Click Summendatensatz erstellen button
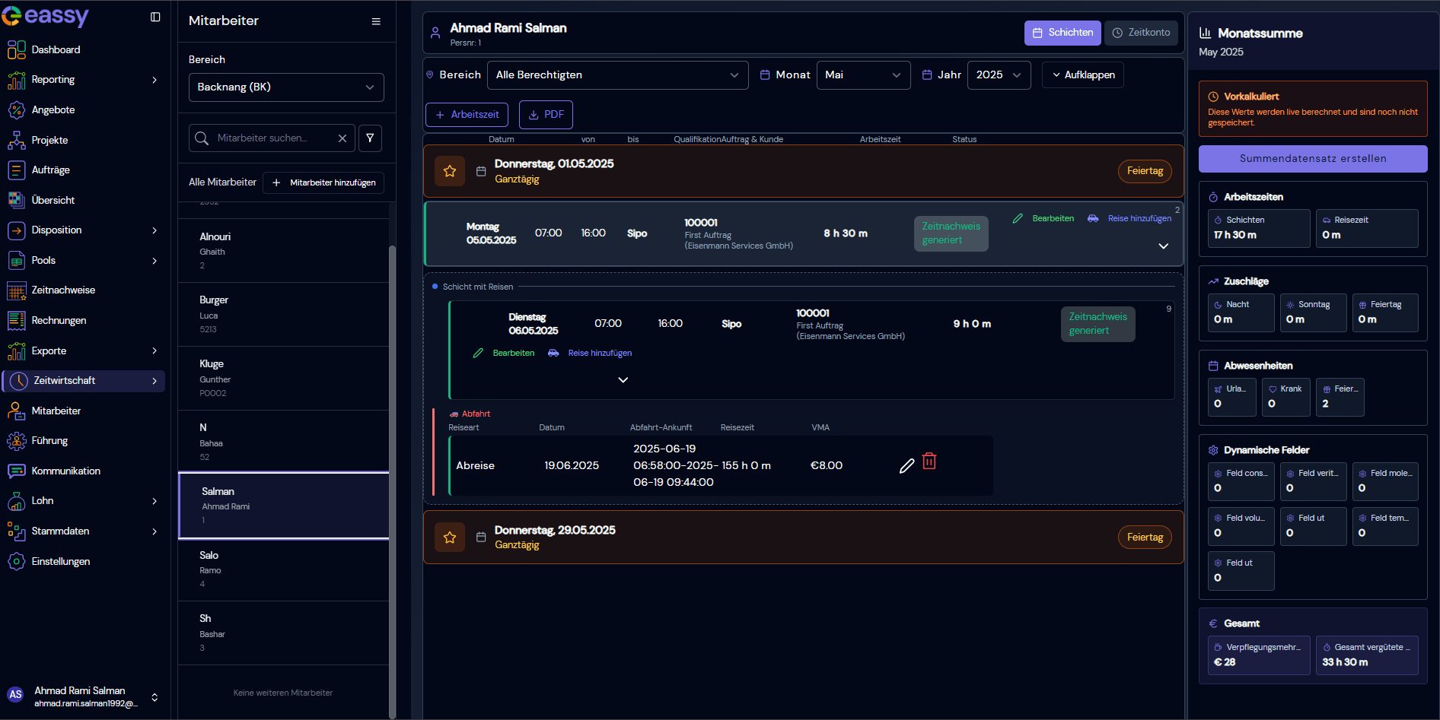This screenshot has width=1440, height=720. click(1313, 159)
